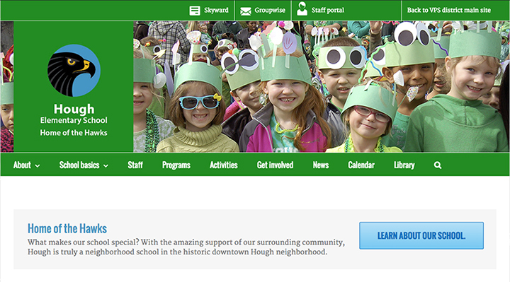The image size is (510, 282).
Task: Click the Home of the Hawks heading
Action: [x=67, y=228]
